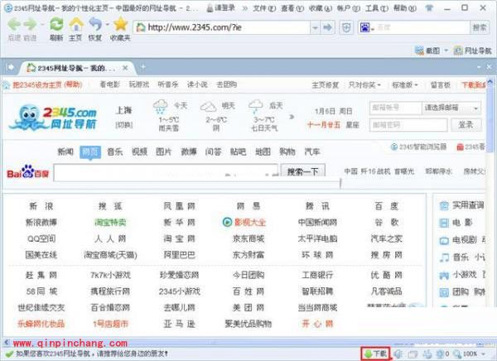Click the green Forward arrow button
This screenshot has height=361, width=497.
31,24
